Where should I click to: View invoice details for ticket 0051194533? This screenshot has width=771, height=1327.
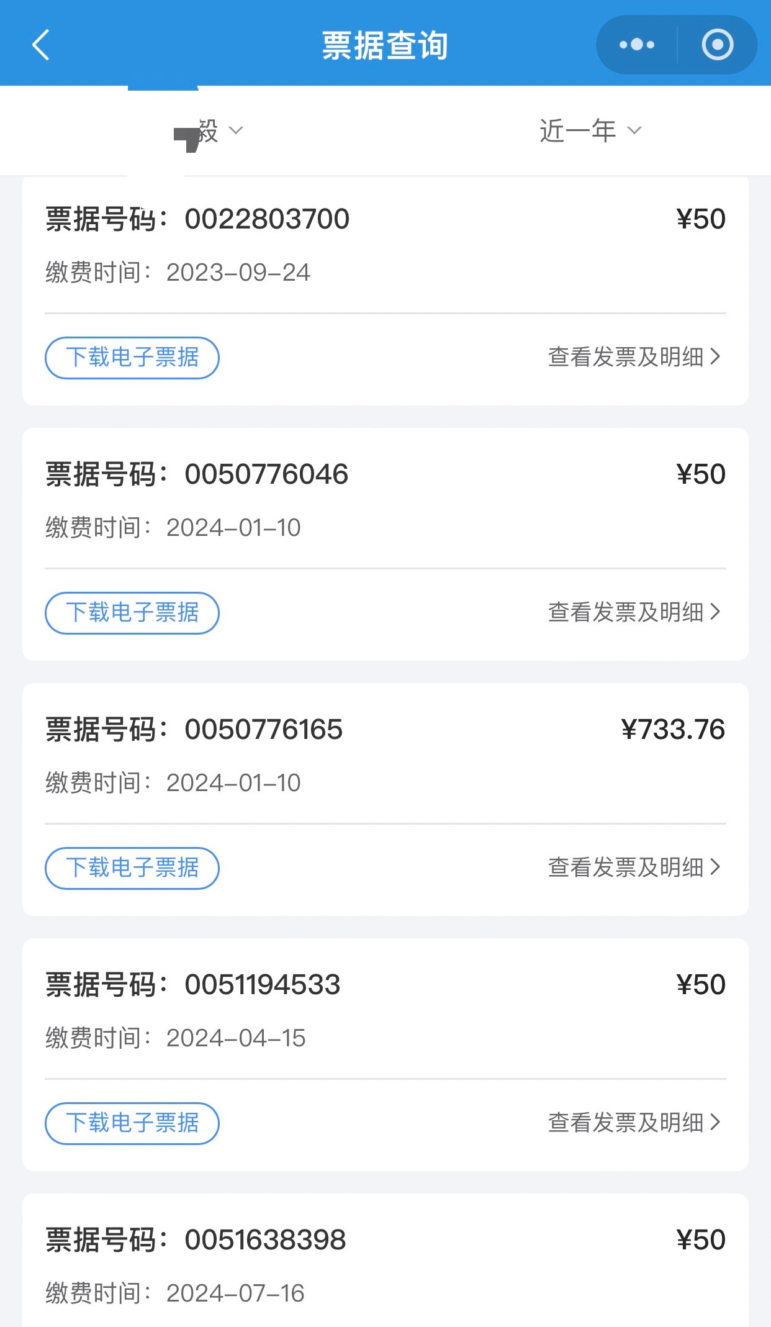[x=634, y=1123]
